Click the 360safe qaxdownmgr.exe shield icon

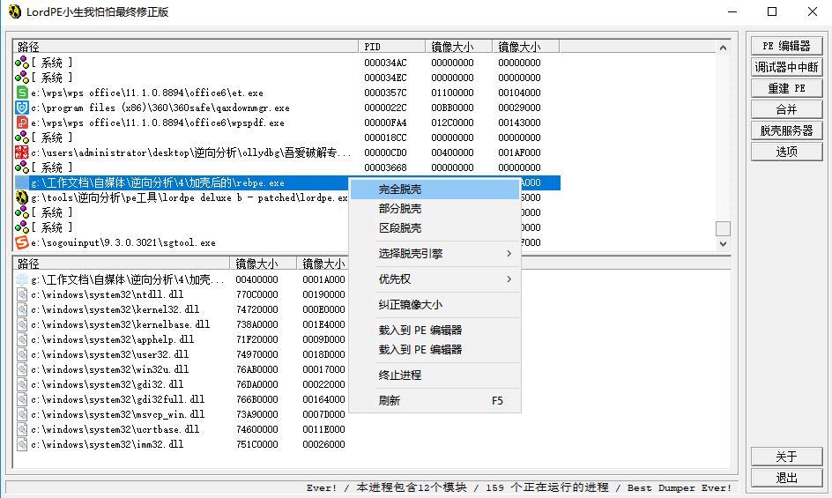click(22, 108)
